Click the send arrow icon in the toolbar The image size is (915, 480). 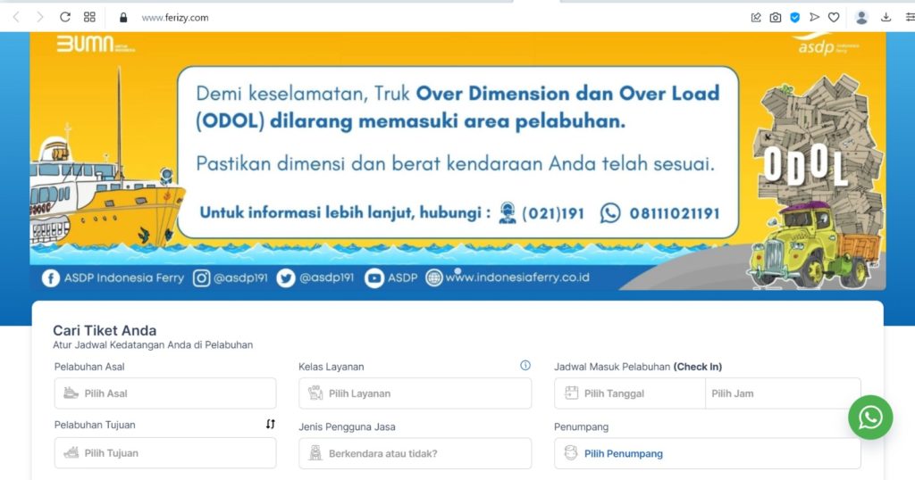point(814,18)
